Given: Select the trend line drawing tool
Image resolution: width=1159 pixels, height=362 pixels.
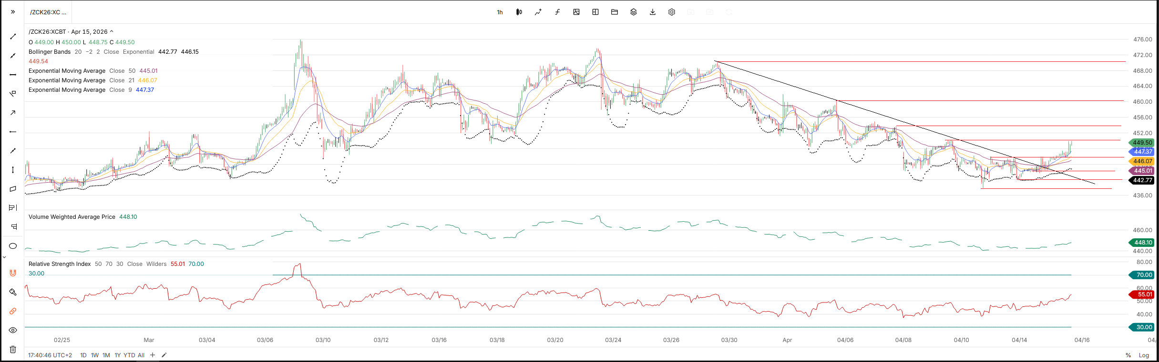Looking at the screenshot, I should (x=13, y=37).
